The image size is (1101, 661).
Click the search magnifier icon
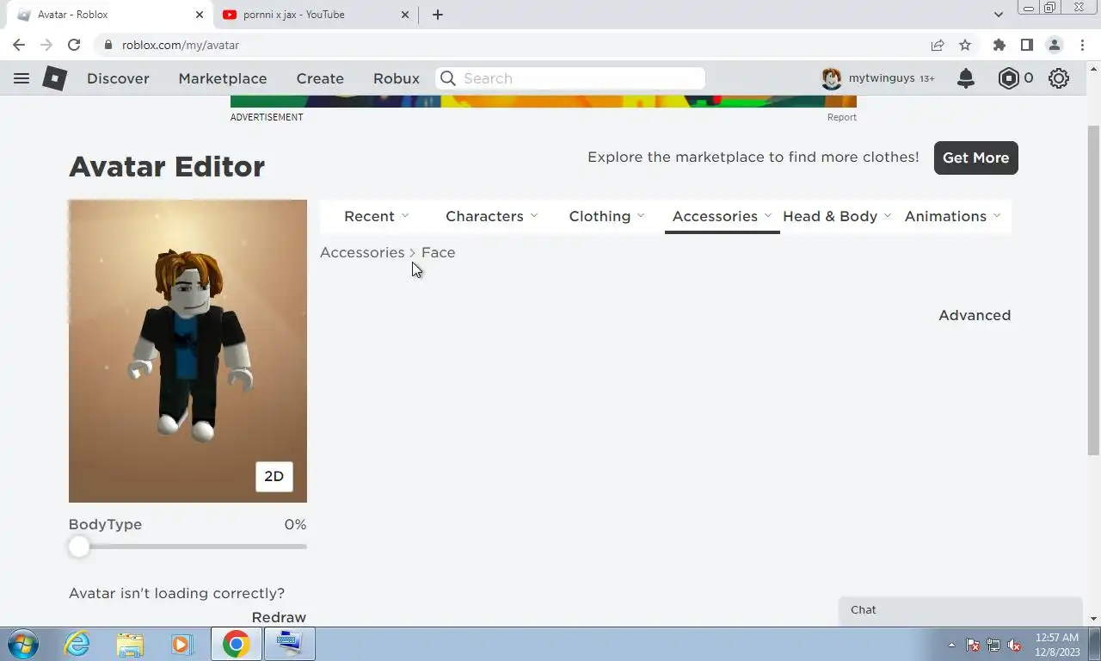(x=448, y=78)
